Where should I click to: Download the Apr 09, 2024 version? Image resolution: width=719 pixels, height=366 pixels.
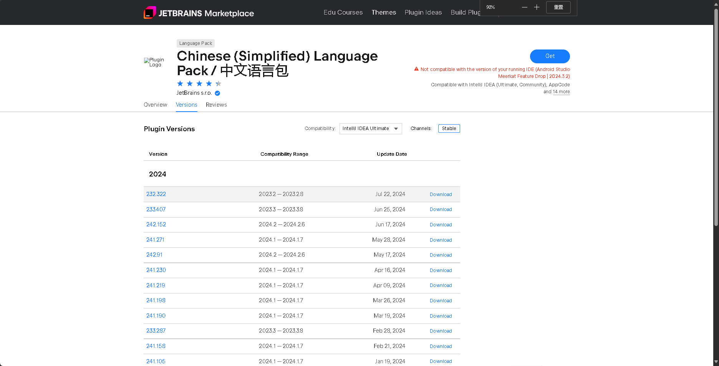pos(441,285)
